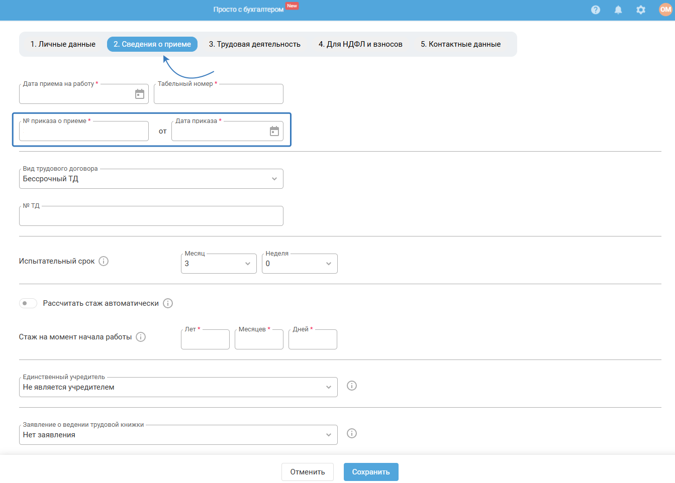Click the Рассчитать стаж автоматически label
The height and width of the screenshot is (483, 675).
pos(101,303)
